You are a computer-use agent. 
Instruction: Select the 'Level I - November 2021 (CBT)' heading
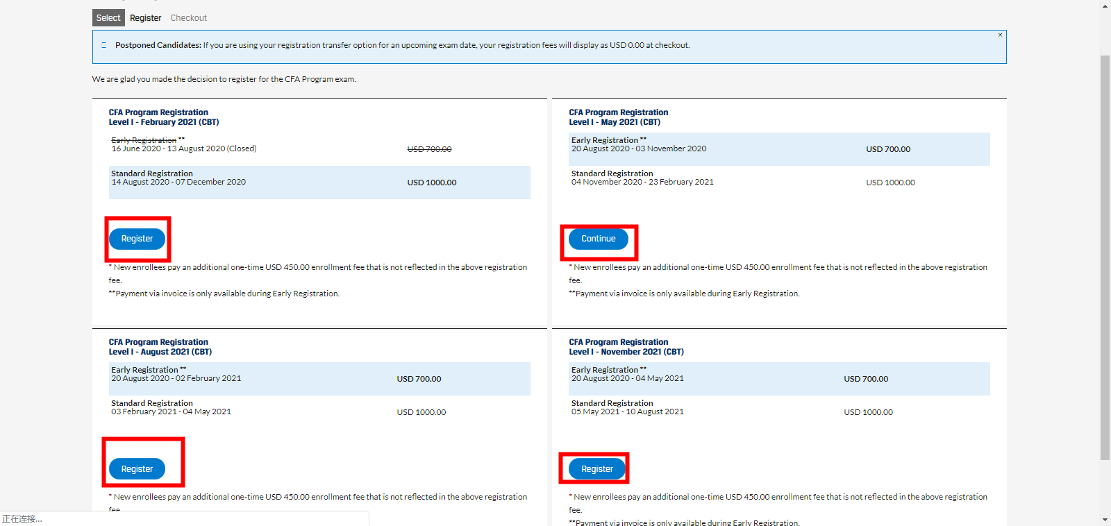click(x=626, y=352)
